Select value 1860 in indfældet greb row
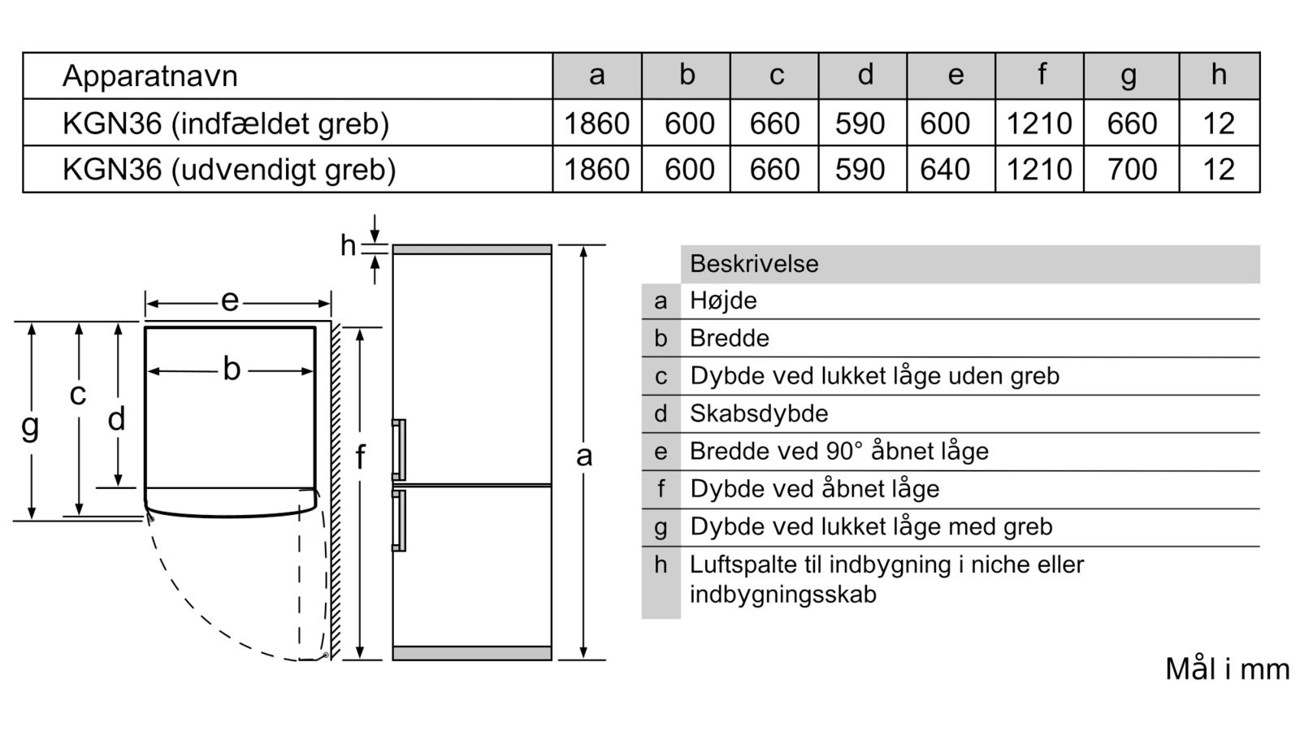This screenshot has width=1300, height=731. (x=597, y=123)
